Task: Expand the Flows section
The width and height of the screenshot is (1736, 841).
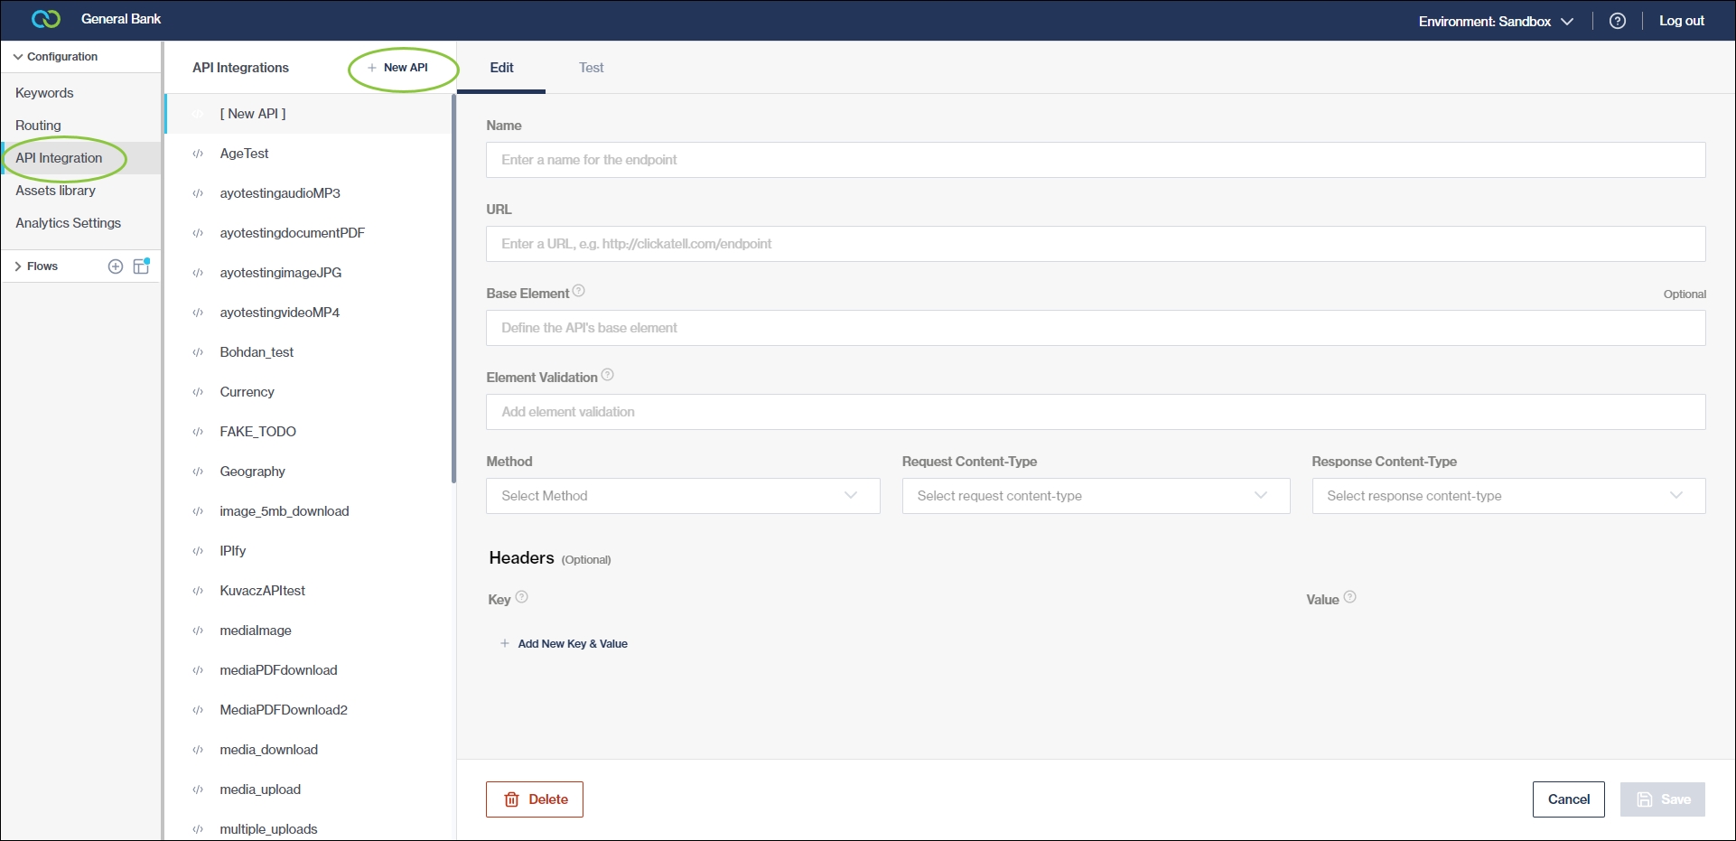Action: [x=36, y=266]
